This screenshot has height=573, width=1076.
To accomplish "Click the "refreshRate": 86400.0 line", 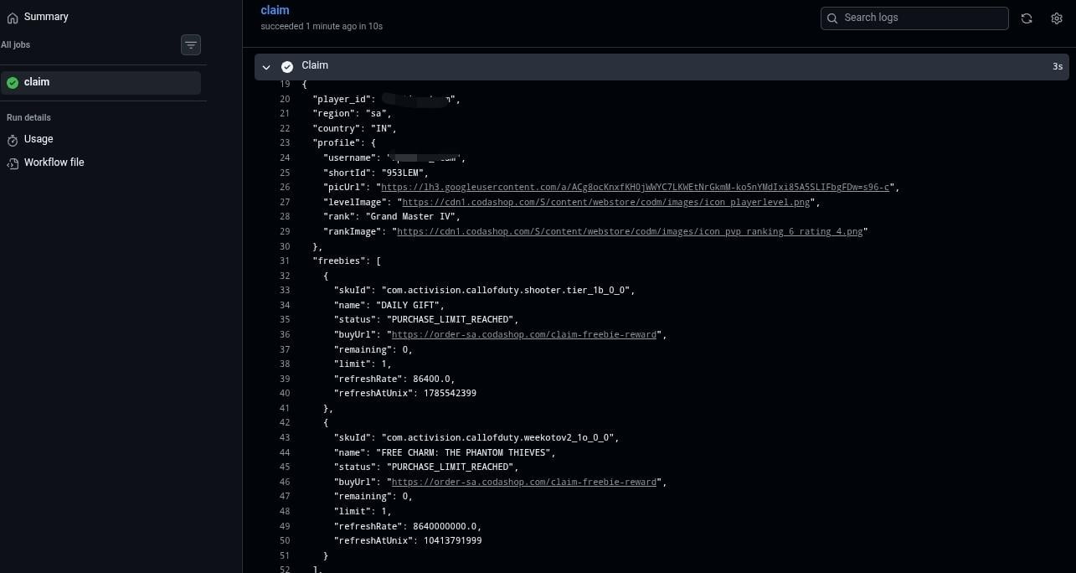I will coord(394,379).
